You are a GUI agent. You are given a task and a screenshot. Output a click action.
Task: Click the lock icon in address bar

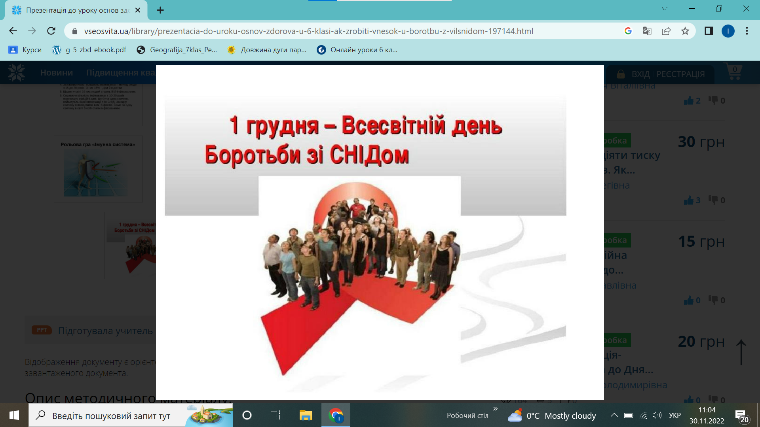click(x=74, y=31)
